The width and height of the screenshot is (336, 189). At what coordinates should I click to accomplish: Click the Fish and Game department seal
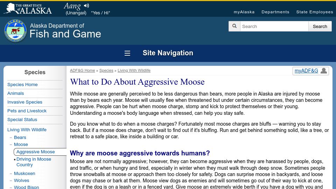pos(15,31)
